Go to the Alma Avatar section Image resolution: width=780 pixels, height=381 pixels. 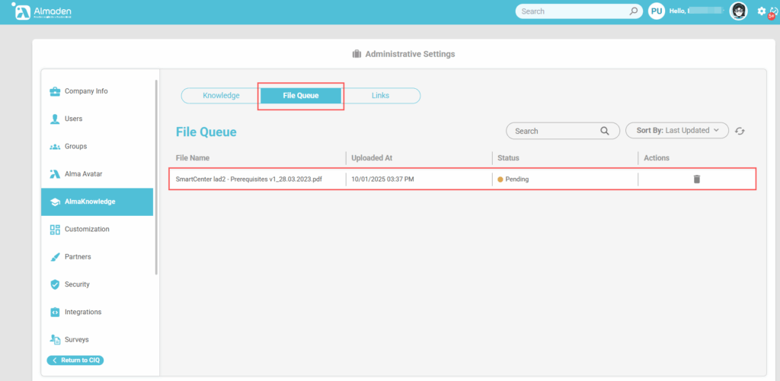point(82,174)
